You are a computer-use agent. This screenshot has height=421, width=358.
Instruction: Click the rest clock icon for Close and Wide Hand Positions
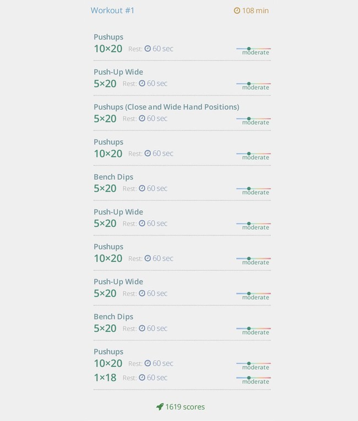142,118
